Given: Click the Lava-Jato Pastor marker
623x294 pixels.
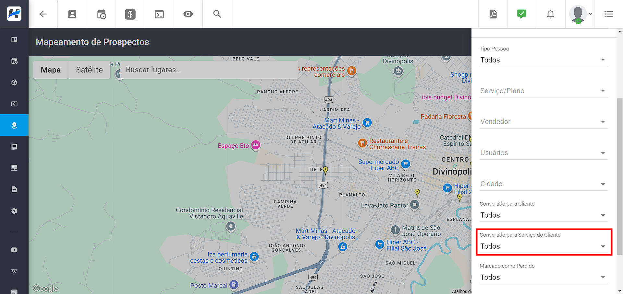Looking at the screenshot, I should (x=414, y=205).
